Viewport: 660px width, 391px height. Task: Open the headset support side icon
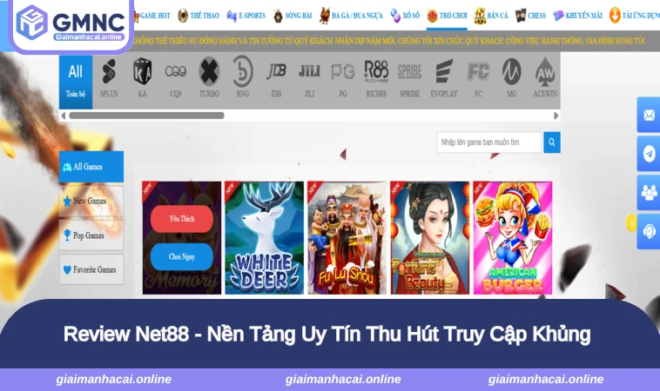(x=649, y=231)
